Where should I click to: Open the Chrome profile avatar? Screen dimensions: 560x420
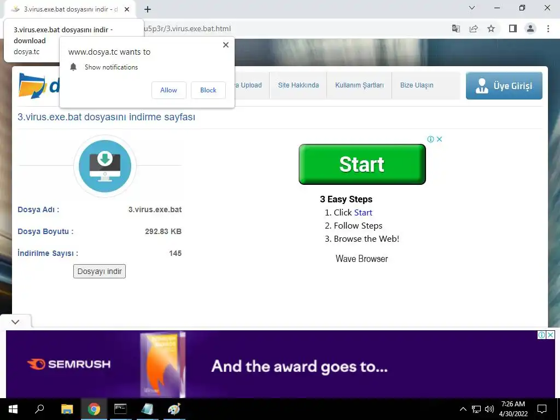(530, 28)
